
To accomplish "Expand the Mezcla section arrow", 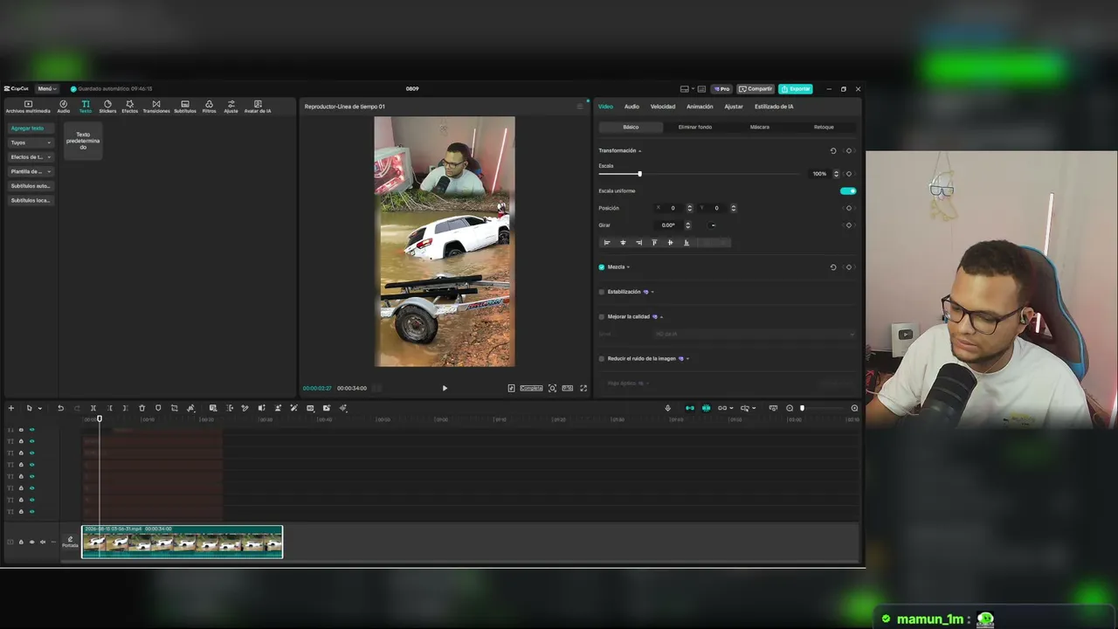I will click(x=628, y=267).
